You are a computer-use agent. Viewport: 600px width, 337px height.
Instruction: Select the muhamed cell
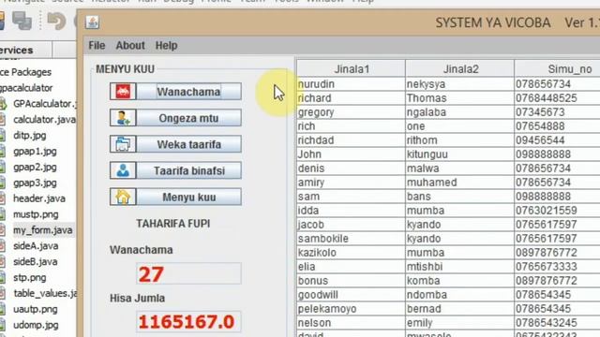tap(460, 183)
